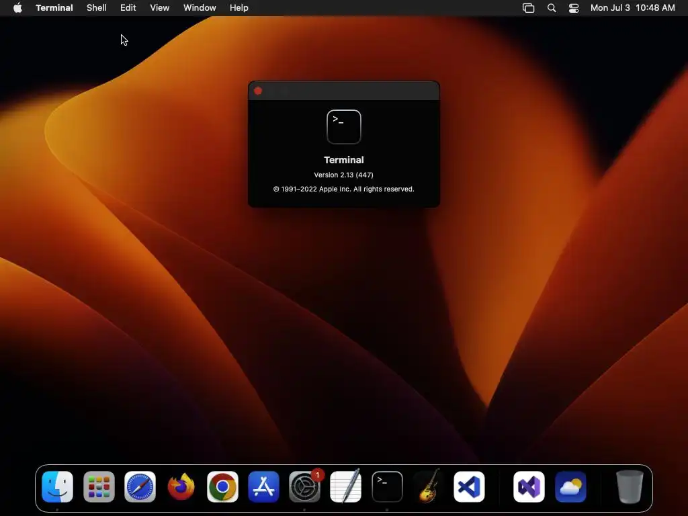Close the About Terminal window
This screenshot has height=516, width=688.
[x=258, y=91]
